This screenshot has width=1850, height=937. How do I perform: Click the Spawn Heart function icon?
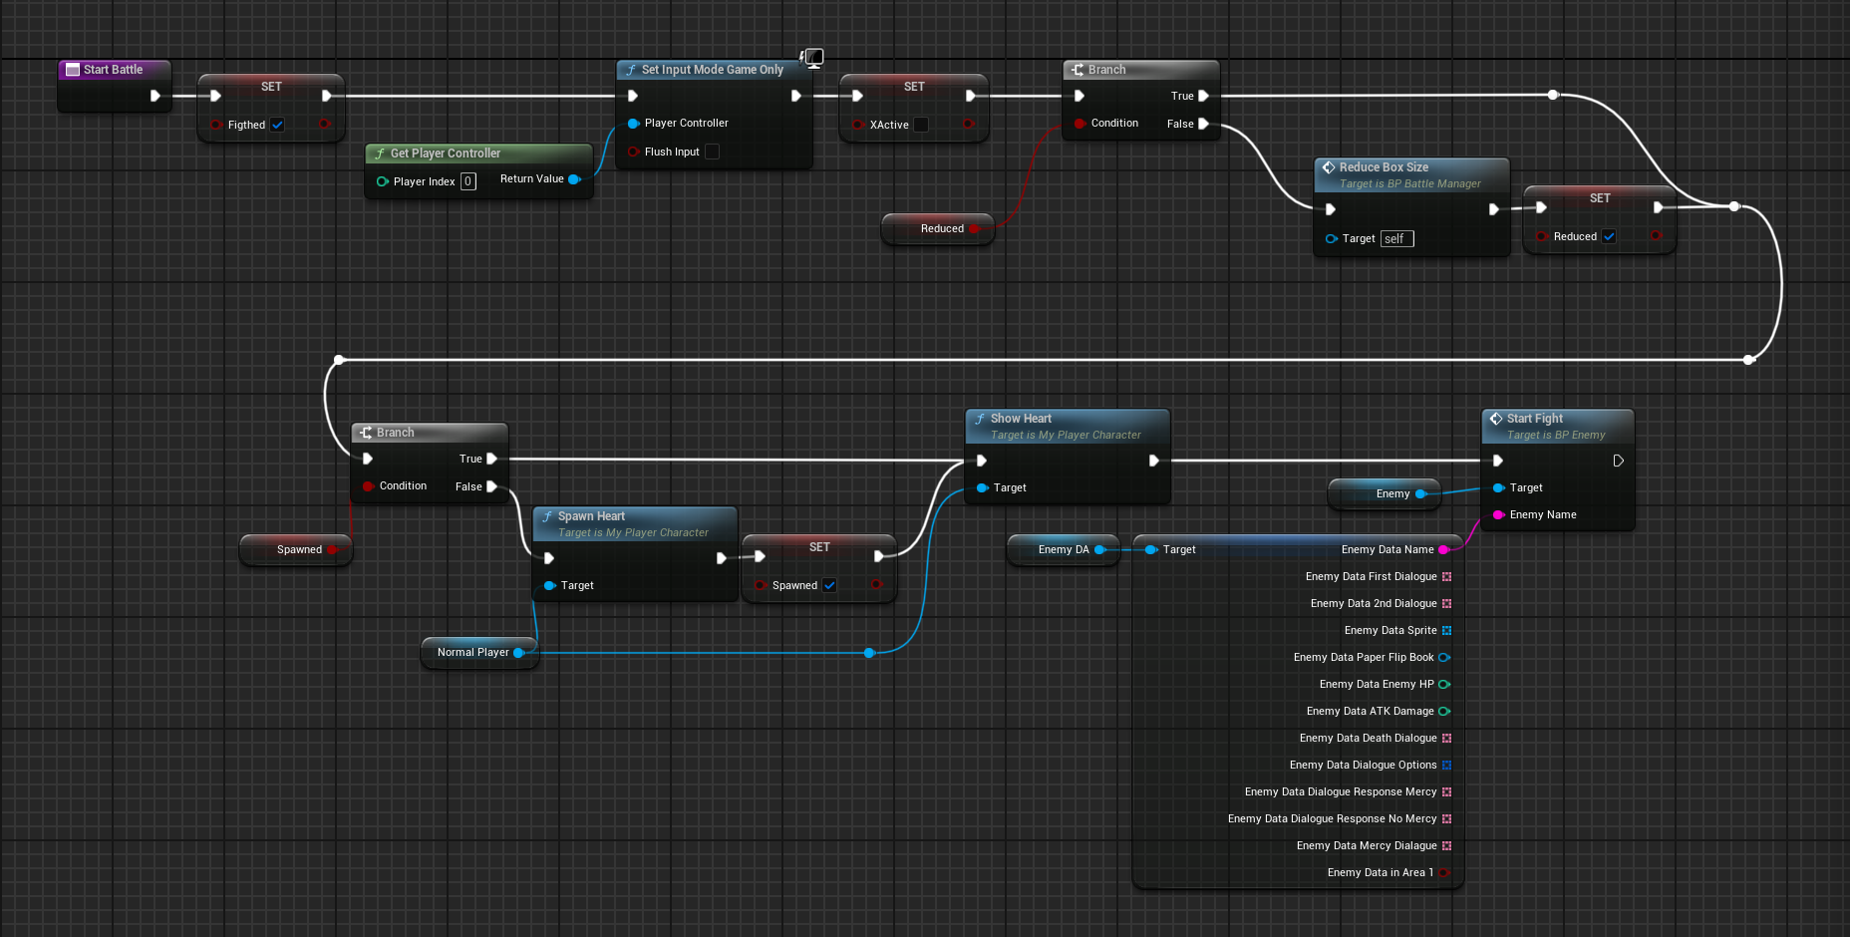pos(547,516)
